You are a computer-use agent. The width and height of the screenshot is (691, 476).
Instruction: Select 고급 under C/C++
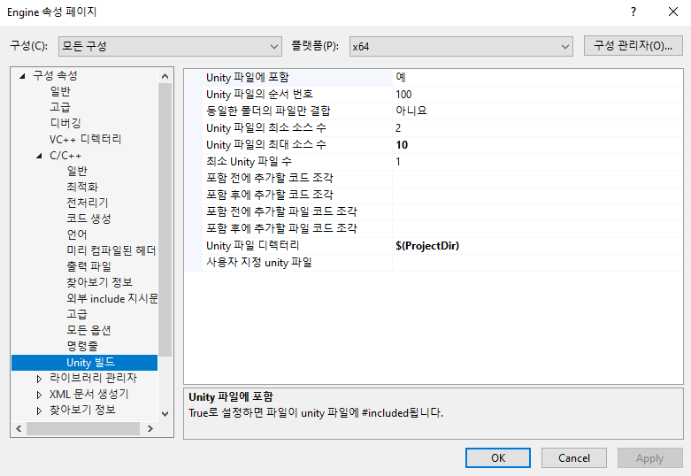(x=77, y=314)
